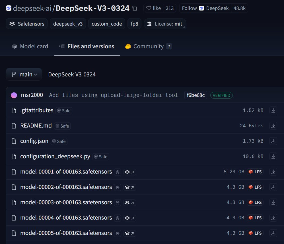Inspect safetensors metadata for model-00005
The image size is (284, 244).
point(130,233)
